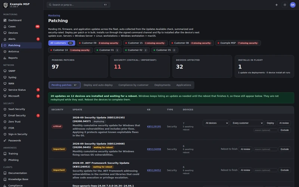The image size is (299, 187).
Task: Focus the Search or jump to field
Action: 78,5
